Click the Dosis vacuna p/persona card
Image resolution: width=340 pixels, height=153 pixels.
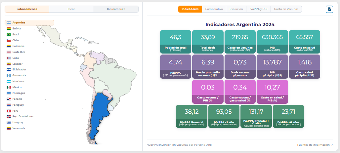pyautogui.click(x=240, y=66)
